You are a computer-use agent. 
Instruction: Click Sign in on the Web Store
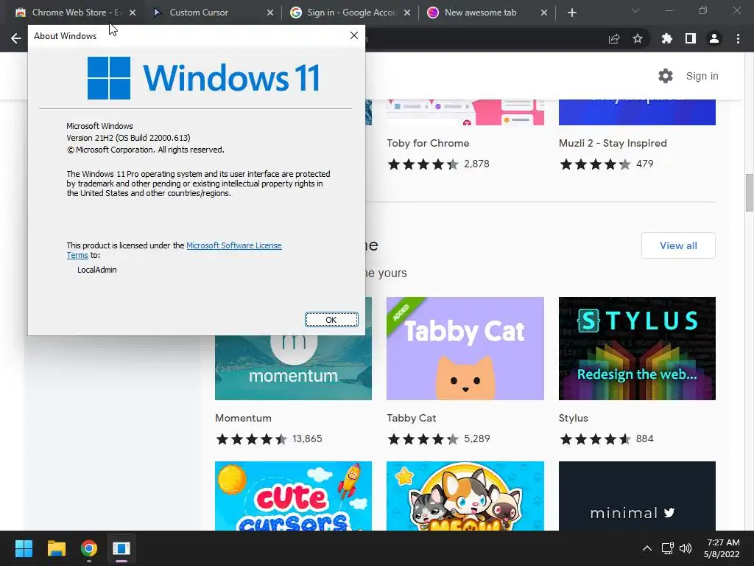[702, 76]
